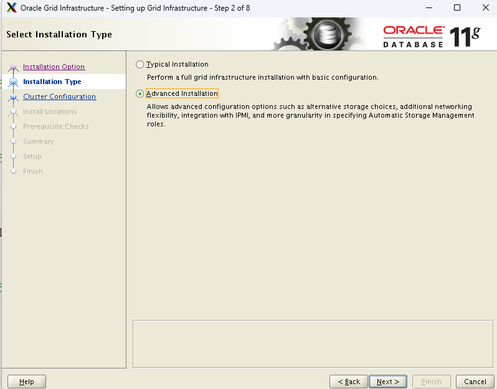Minimize the installer window
The width and height of the screenshot is (497, 389).
[429, 7]
